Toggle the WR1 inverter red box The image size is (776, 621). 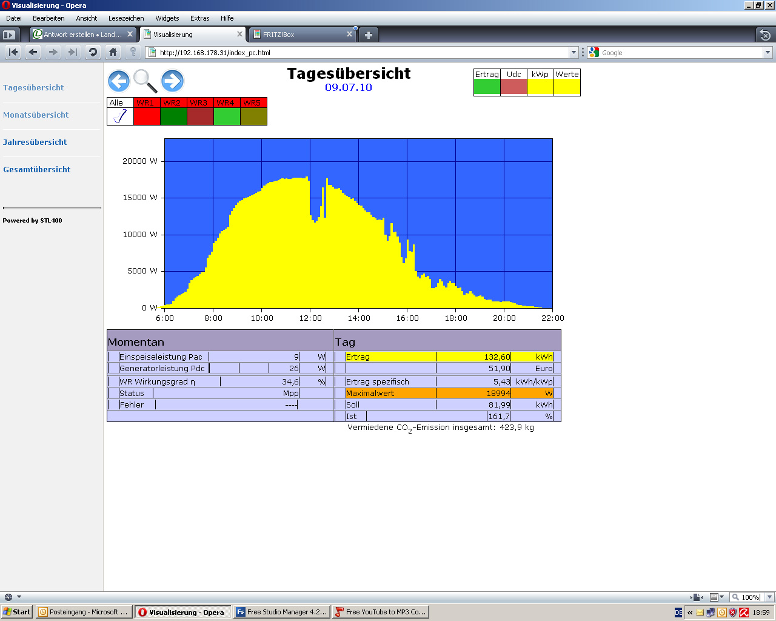147,116
